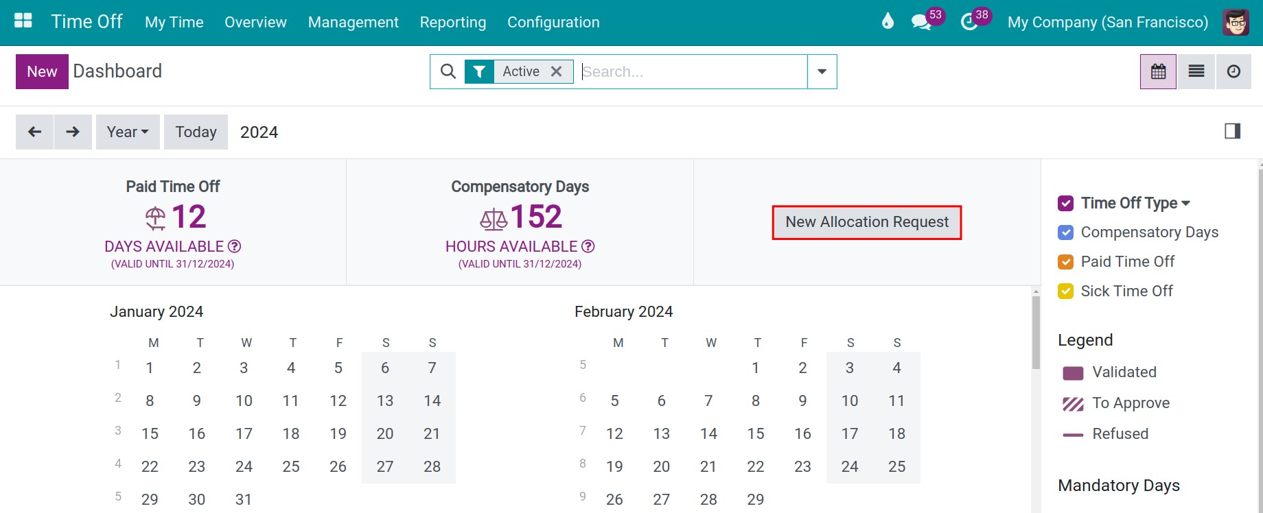The width and height of the screenshot is (1263, 513).
Task: Click the 2024 year label
Action: click(259, 132)
